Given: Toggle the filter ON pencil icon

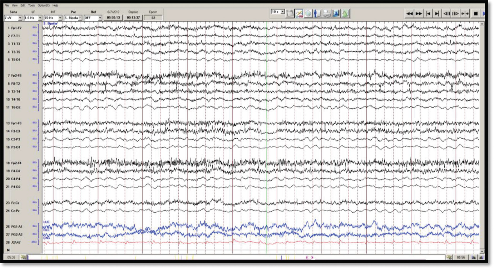Looking at the screenshot, I should (299, 14).
